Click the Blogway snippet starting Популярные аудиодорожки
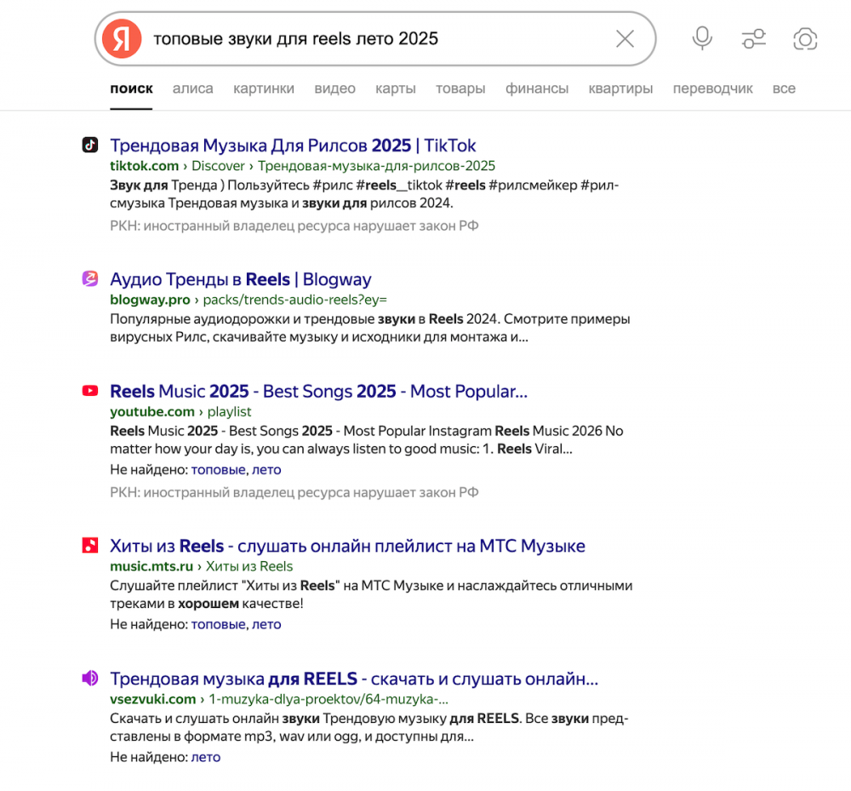This screenshot has height=791, width=851. 370,328
